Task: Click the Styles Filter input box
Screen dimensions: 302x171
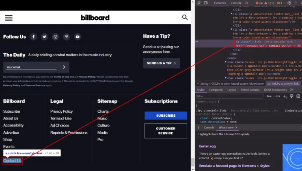Action: pos(229,96)
